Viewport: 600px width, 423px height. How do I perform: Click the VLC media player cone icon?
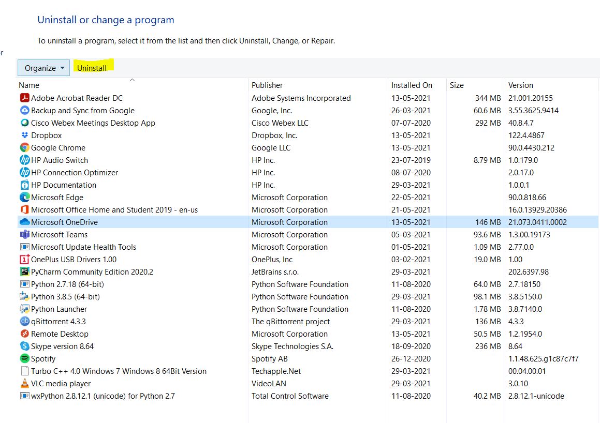24,384
